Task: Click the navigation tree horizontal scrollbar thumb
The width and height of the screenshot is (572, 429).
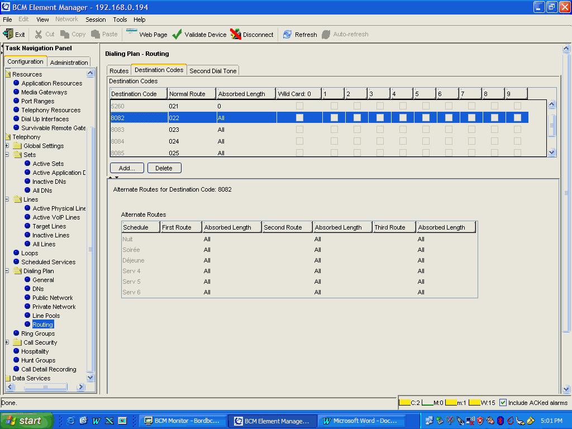Action: (46, 387)
